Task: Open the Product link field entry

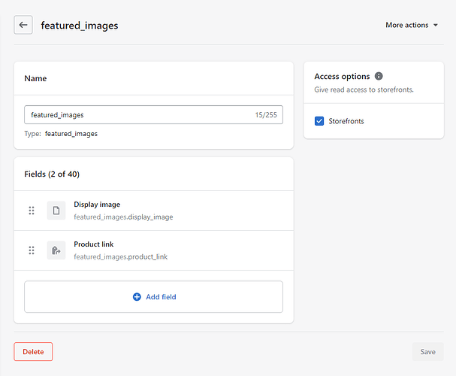Action: pyautogui.click(x=94, y=244)
